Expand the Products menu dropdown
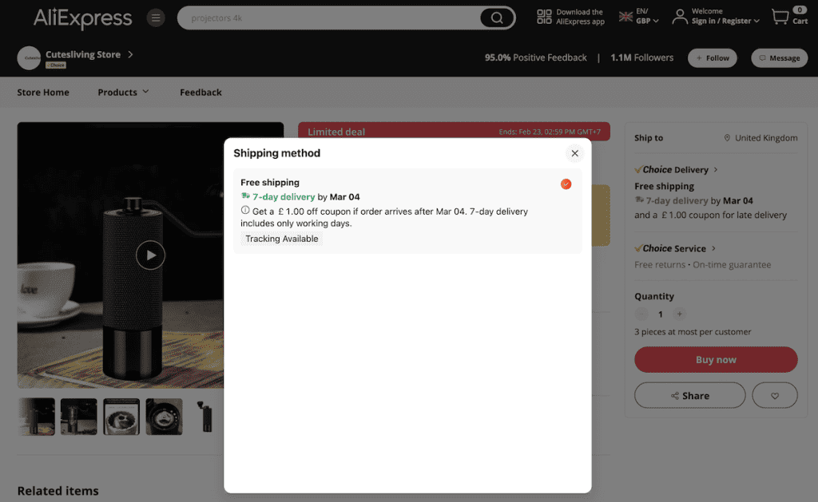The height and width of the screenshot is (502, 818). 123,92
